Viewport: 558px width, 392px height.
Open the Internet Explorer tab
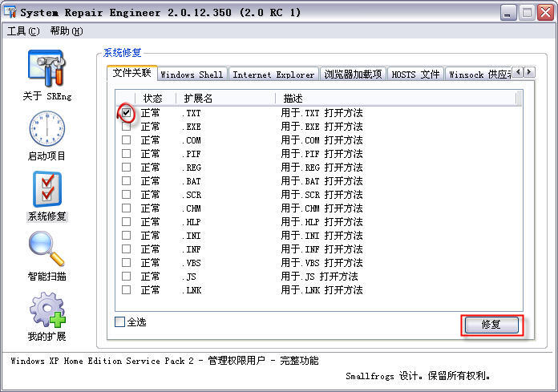pyautogui.click(x=273, y=75)
